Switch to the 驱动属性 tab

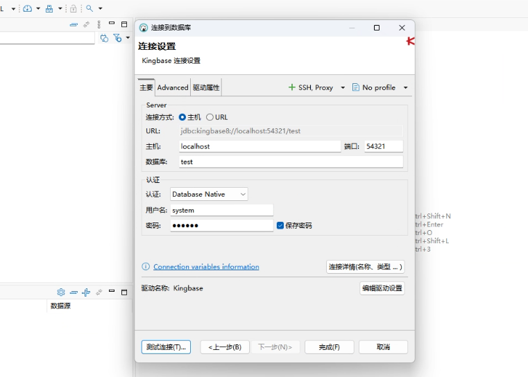point(206,87)
